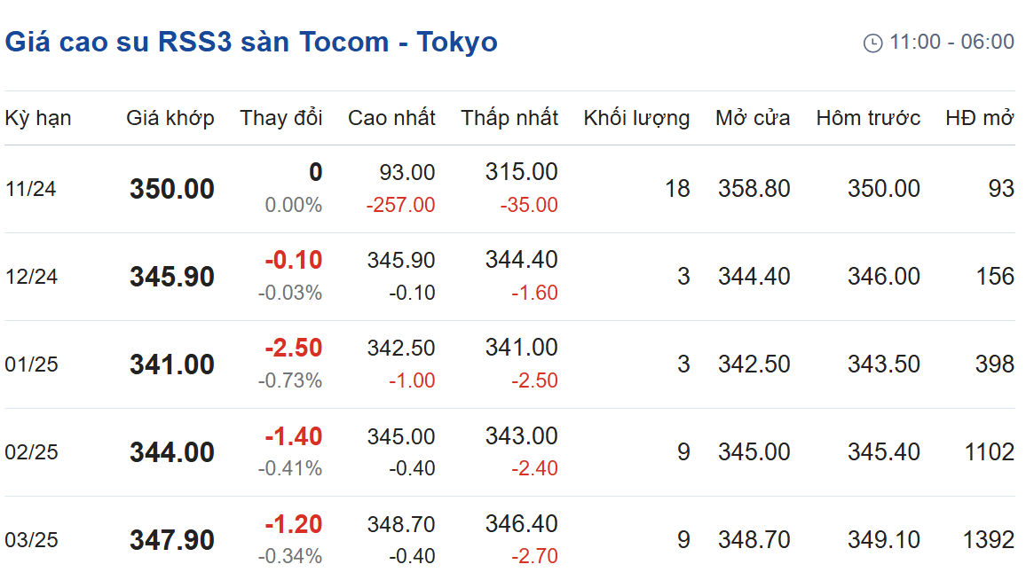Open the 'Giá cao su RSS3 sàn Tocom - Tokyo' title
This screenshot has width=1034, height=580.
[251, 43]
